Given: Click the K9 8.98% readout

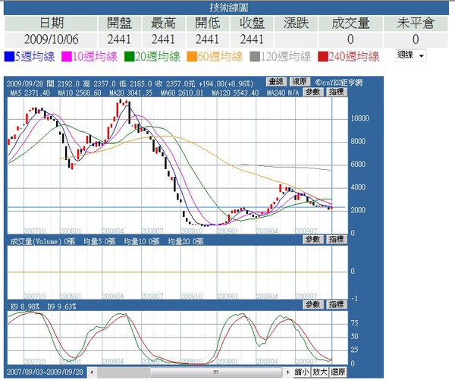Looking at the screenshot, I should pyautogui.click(x=25, y=306).
